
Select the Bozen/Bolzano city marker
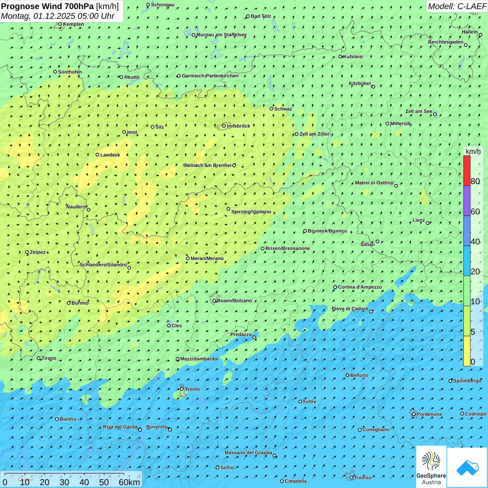[214, 301]
